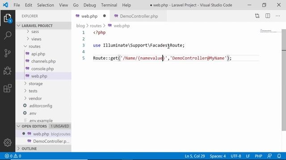Screen dimensions: 286x160
Task: Open the Source Control view
Action: [8, 53]
